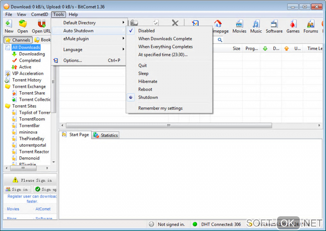This screenshot has width=326, height=231.
Task: Click the Sign up button
Action: (x=45, y=189)
